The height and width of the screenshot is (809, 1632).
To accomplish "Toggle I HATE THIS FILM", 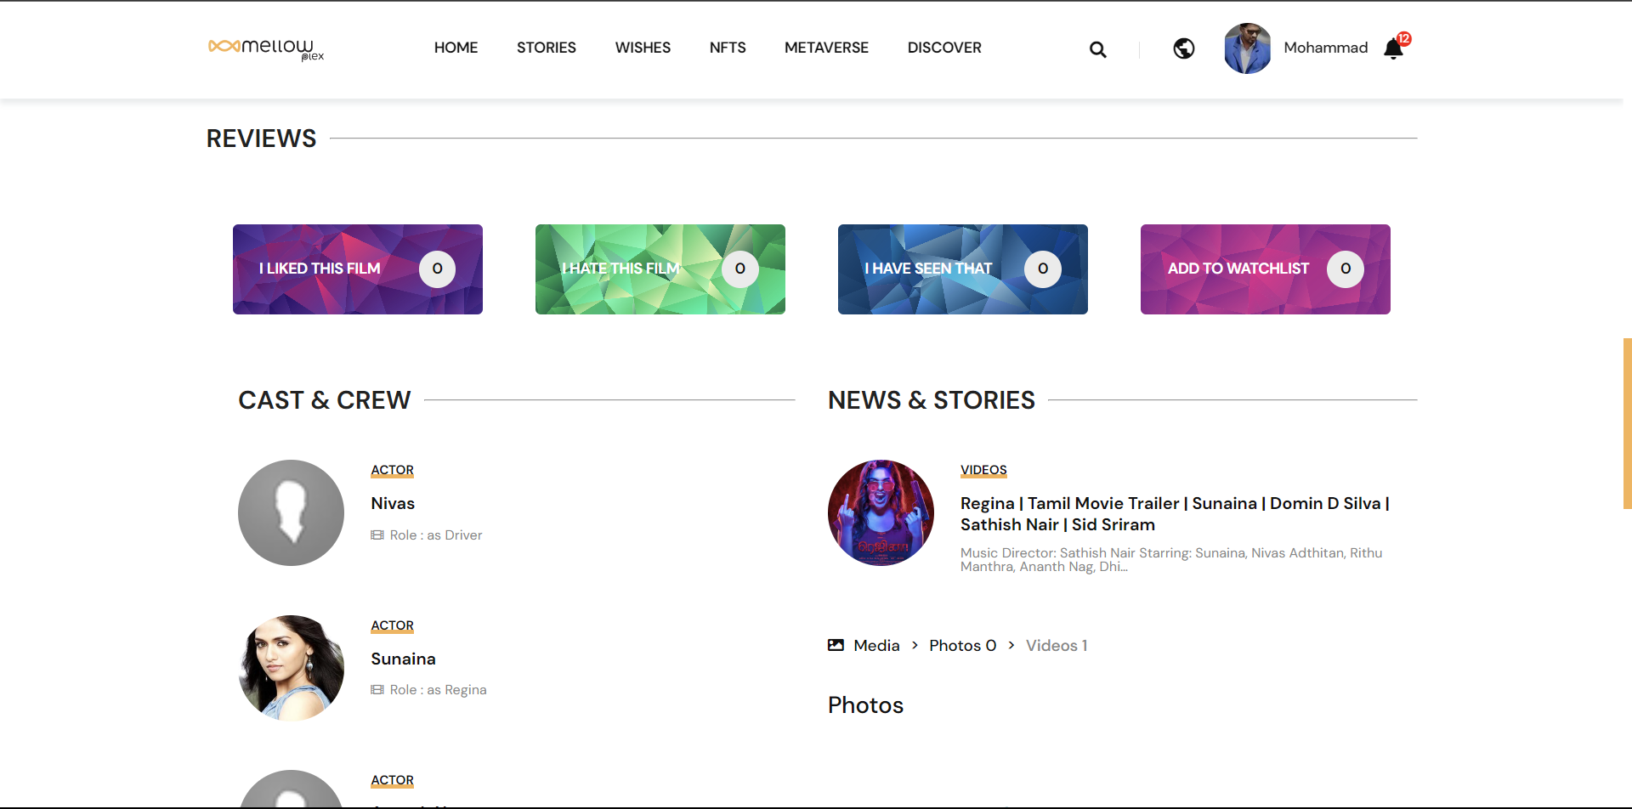I will pos(660,269).
